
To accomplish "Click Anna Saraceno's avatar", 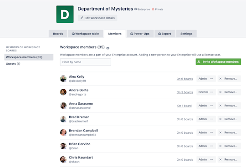I will coord(63,106).
